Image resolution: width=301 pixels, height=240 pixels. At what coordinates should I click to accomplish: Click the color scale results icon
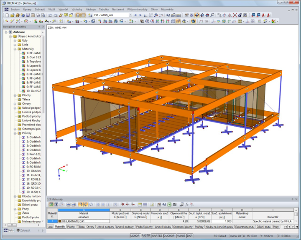coord(274,21)
